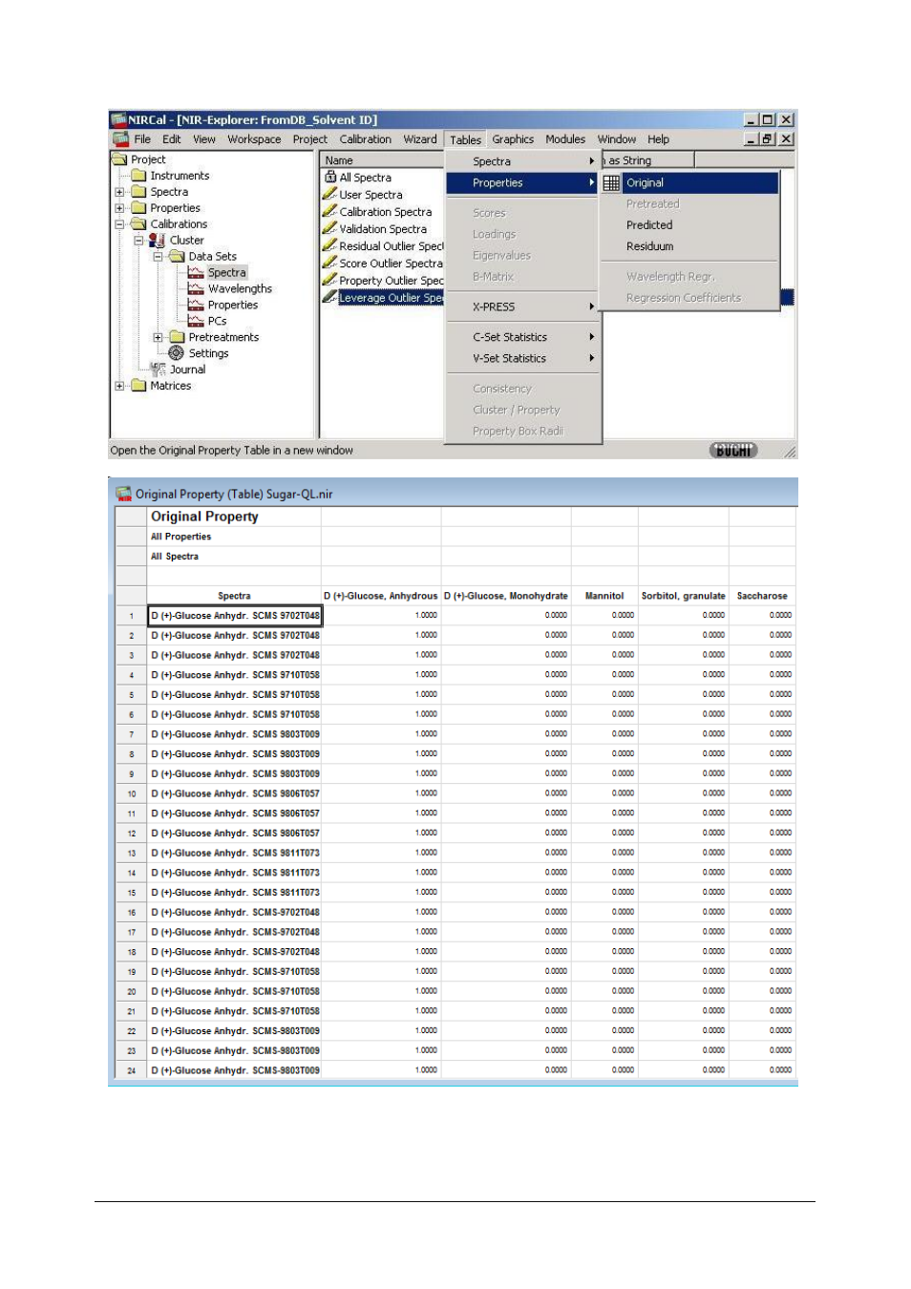
Task: Open the V-Set Statistics submenu
Action: 523,358
